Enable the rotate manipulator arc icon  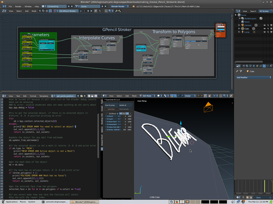click(x=178, y=96)
